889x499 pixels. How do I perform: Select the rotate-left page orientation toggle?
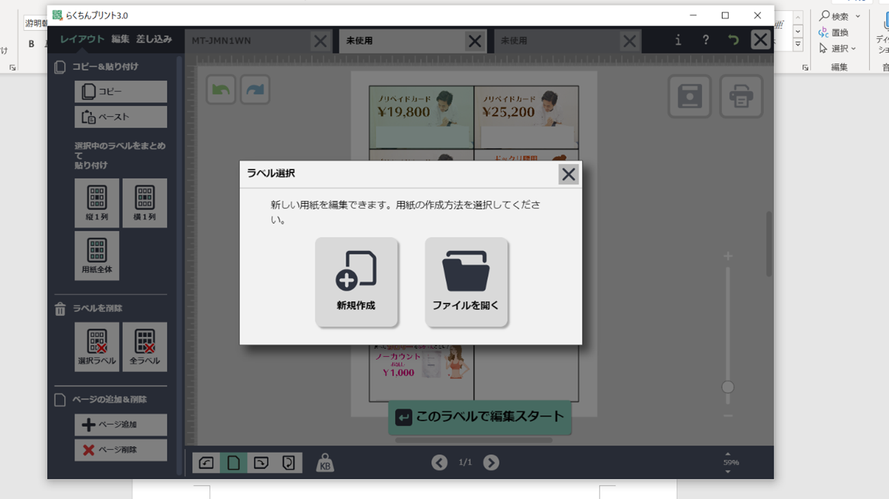pyautogui.click(x=206, y=463)
